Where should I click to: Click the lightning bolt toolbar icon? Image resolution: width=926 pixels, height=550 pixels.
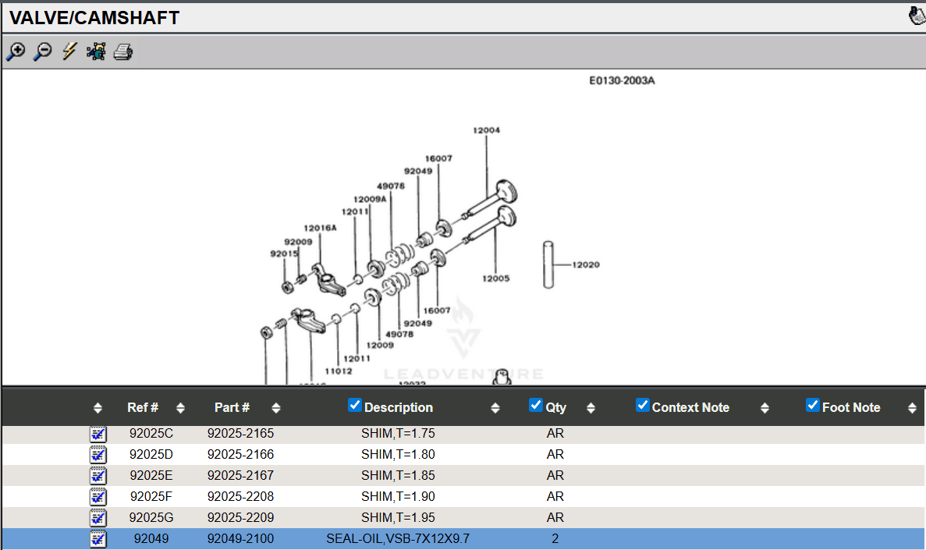(69, 52)
